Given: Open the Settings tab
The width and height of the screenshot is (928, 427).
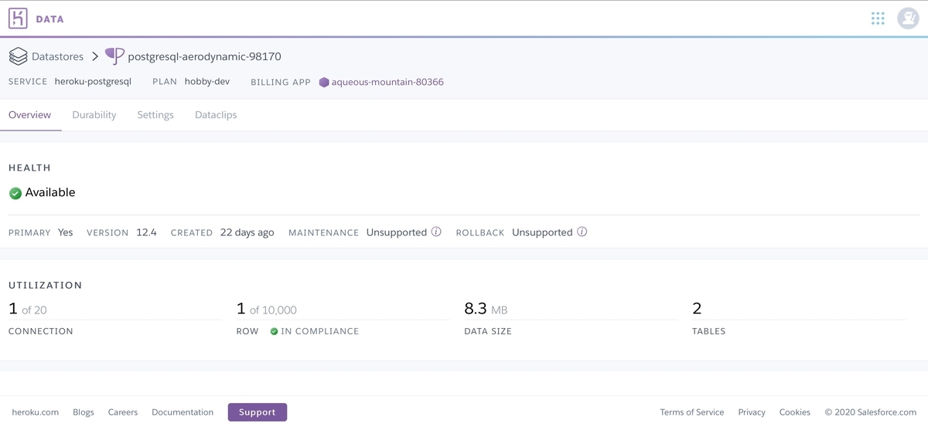Looking at the screenshot, I should [155, 115].
